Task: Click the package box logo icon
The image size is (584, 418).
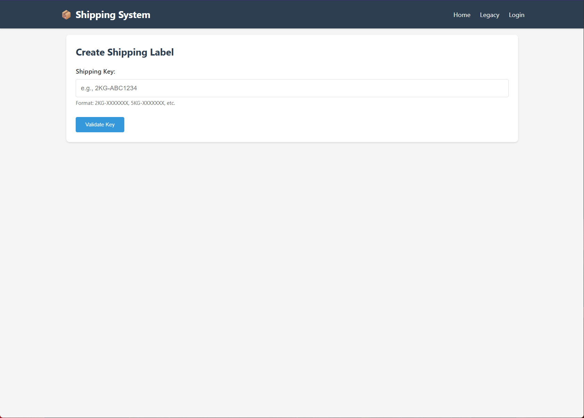Action: coord(66,15)
